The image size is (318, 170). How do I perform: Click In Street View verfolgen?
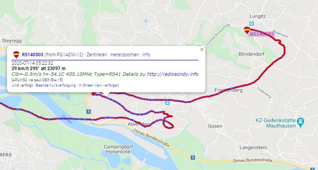coord(99,85)
